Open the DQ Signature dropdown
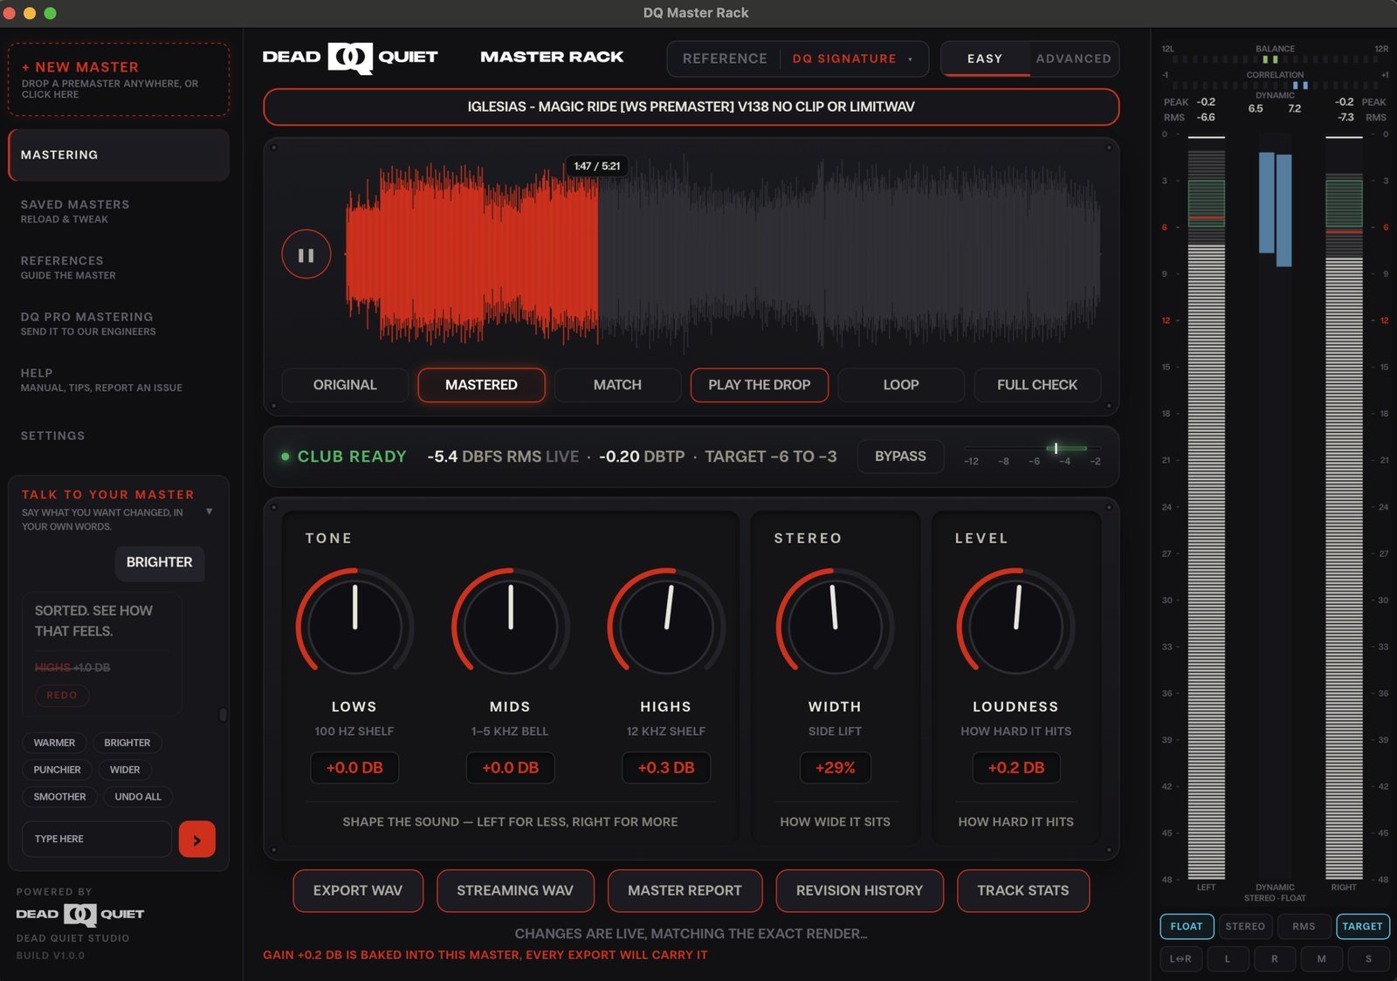 coord(852,58)
